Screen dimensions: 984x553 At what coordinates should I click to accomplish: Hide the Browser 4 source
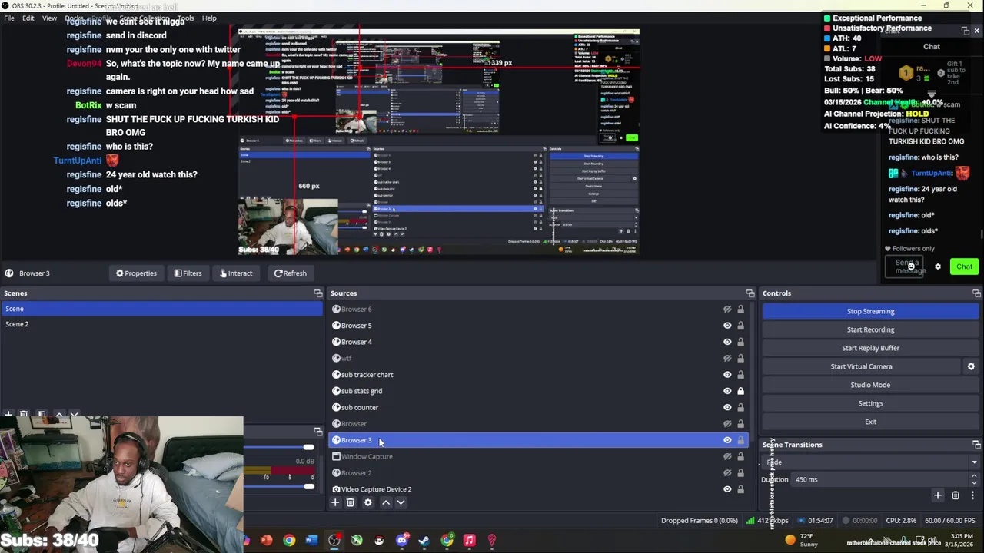[x=727, y=342]
